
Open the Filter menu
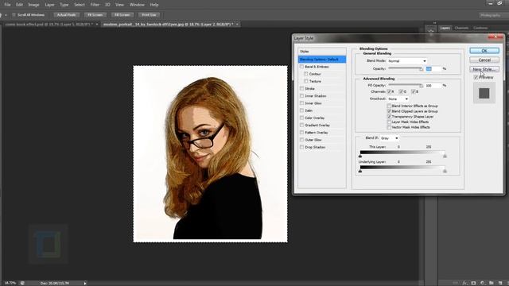[x=95, y=5]
